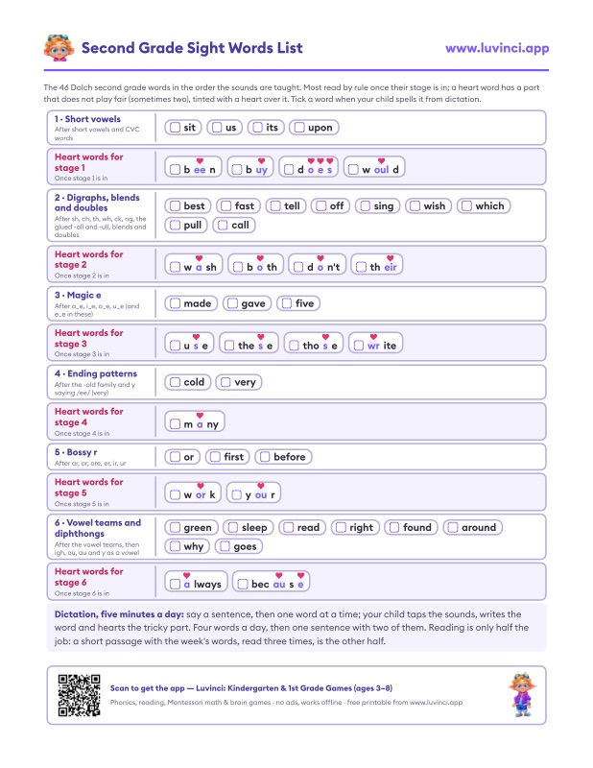
Task: Scan the QR code image
Action: point(79,695)
